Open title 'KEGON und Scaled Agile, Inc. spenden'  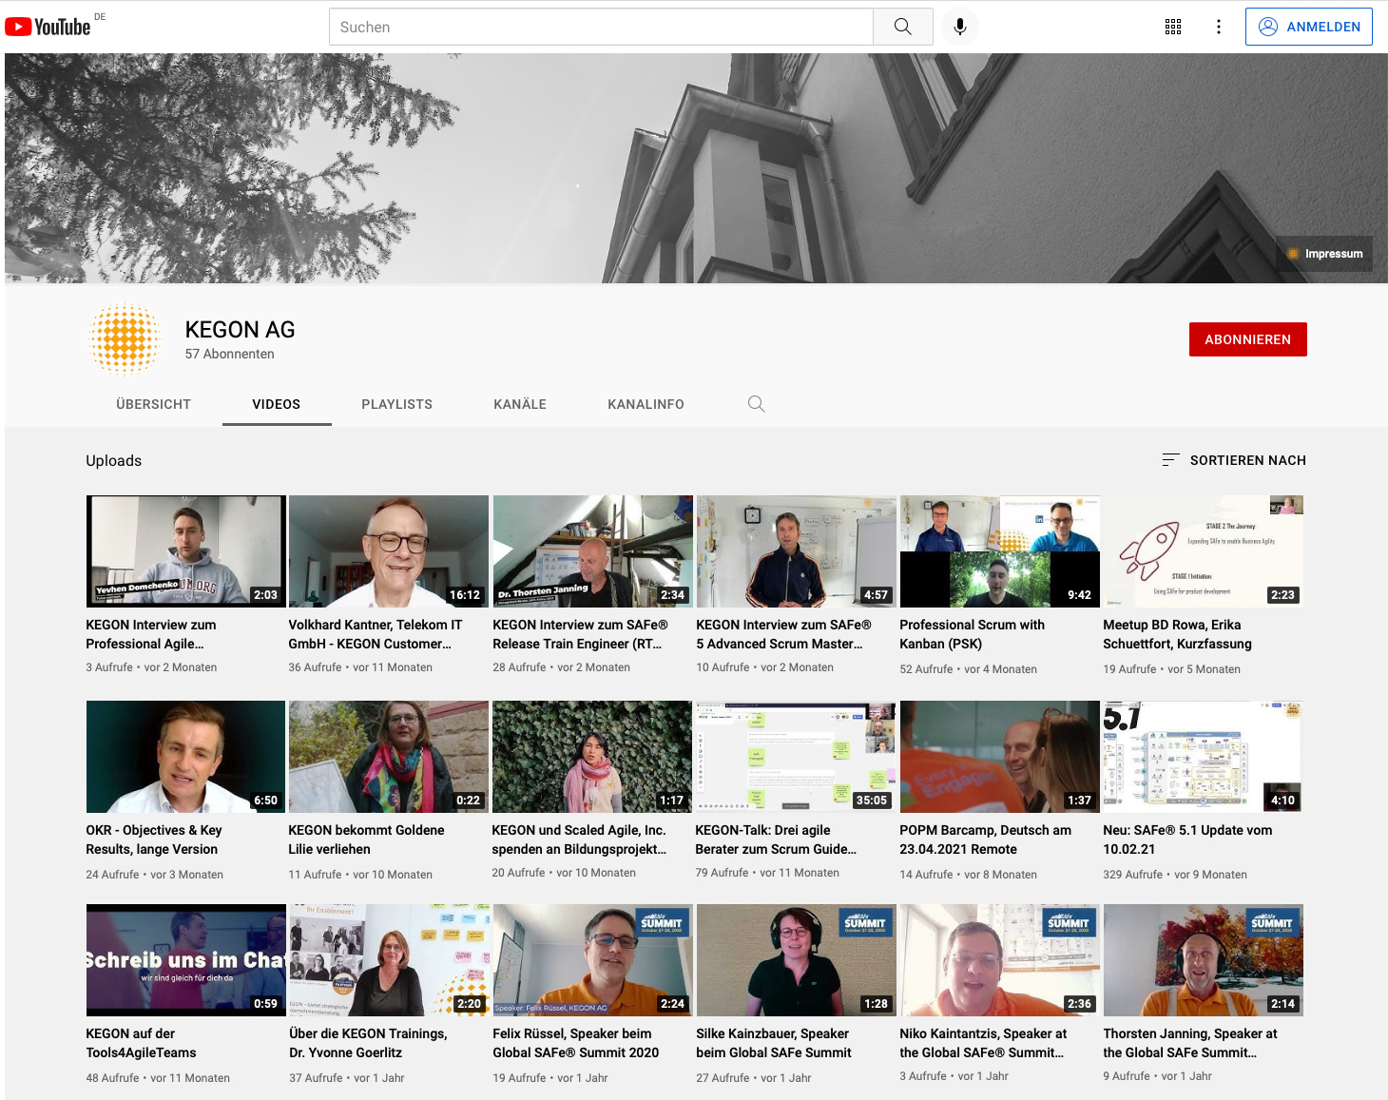579,839
